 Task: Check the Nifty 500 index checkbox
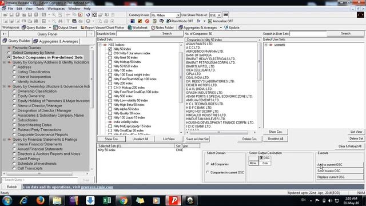click(x=110, y=96)
